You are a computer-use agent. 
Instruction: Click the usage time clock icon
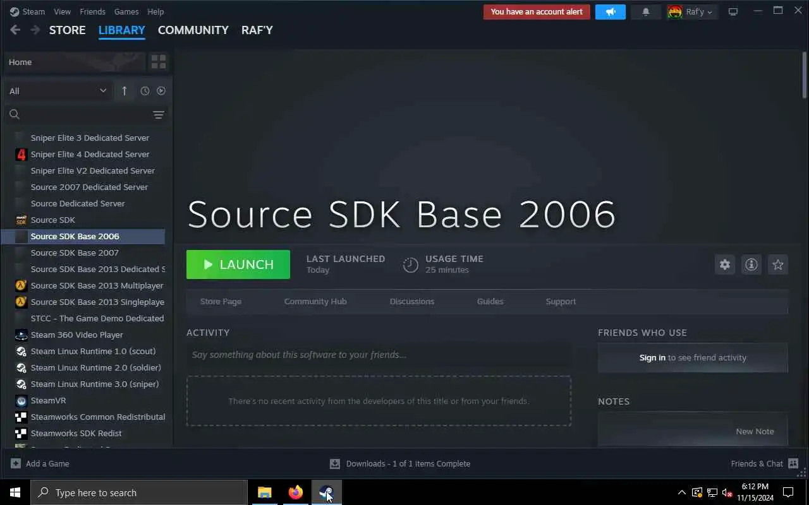click(x=411, y=264)
